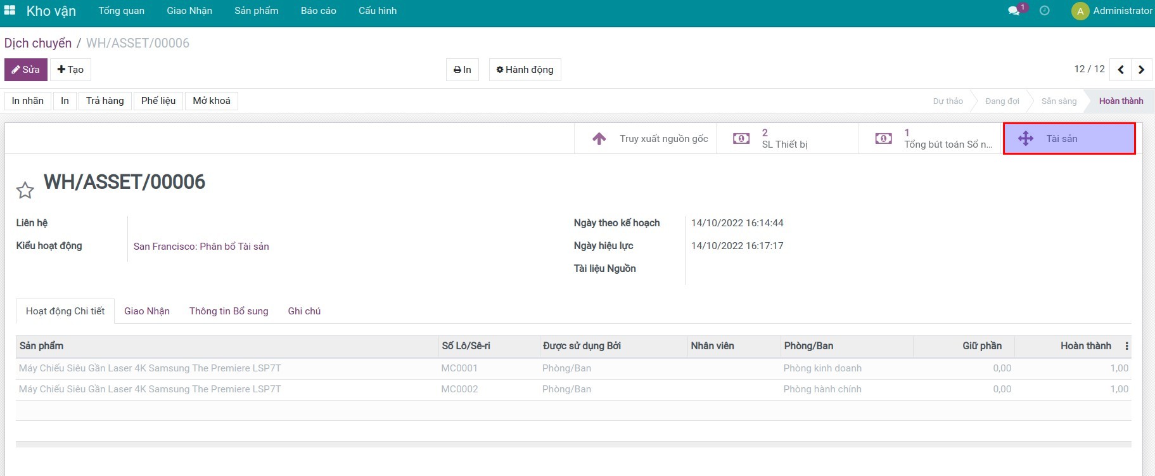This screenshot has height=476, width=1155.
Task: Expand the Hành động dropdown
Action: 525,70
